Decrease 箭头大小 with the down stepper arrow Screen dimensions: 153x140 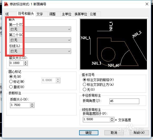(x=26, y=64)
